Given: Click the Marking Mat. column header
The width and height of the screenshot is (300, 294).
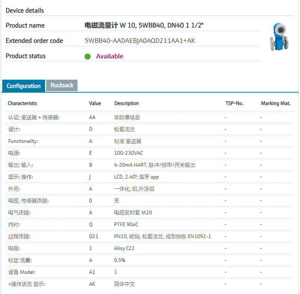Looking at the screenshot, I should coord(275,103).
